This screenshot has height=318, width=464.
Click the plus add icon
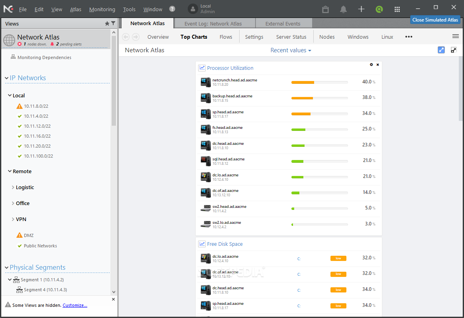[x=361, y=9]
